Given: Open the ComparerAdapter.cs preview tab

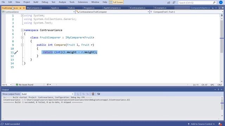Looking at the screenshot, I should tap(200, 8).
